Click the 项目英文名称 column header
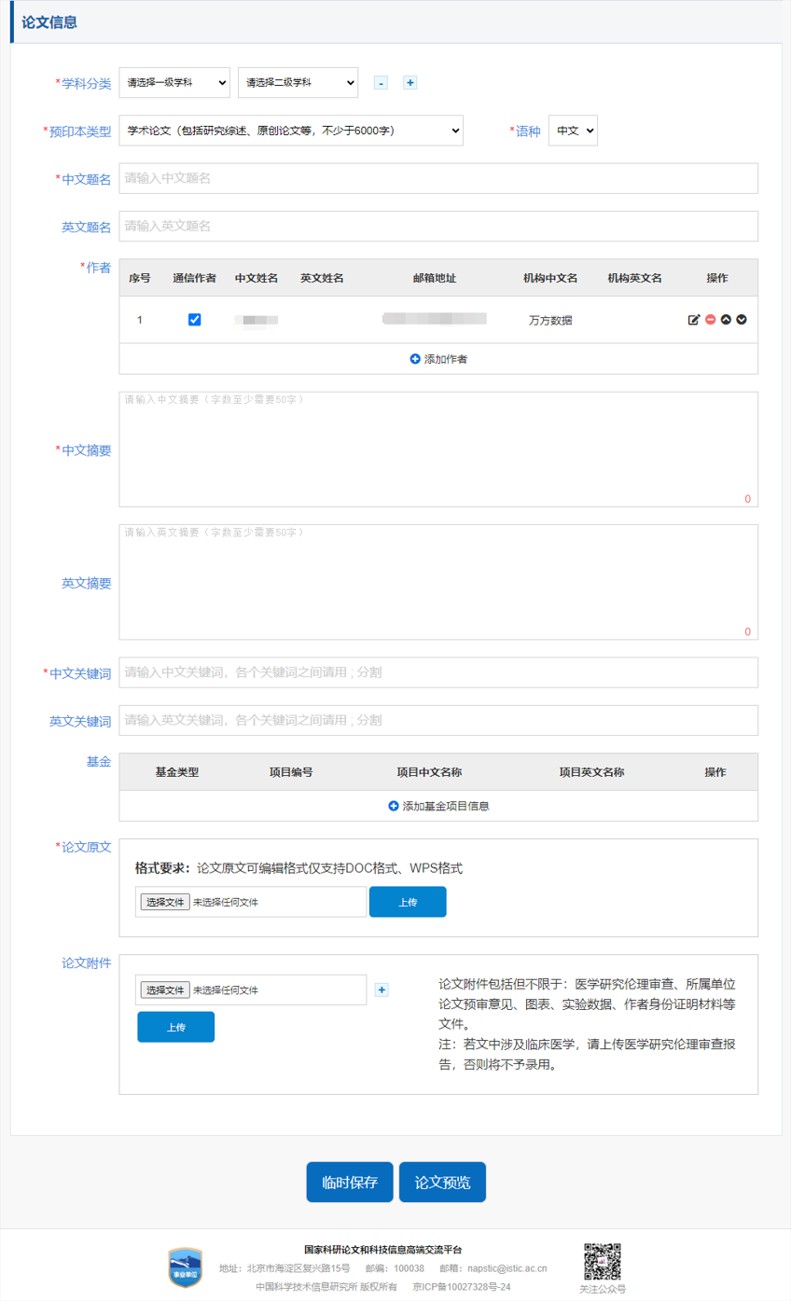 [591, 772]
